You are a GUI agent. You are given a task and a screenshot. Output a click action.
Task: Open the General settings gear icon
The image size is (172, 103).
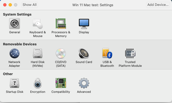(x=15, y=24)
